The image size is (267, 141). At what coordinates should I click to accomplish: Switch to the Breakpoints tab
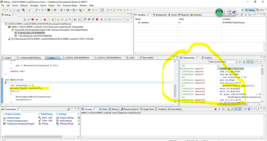coord(160,15)
